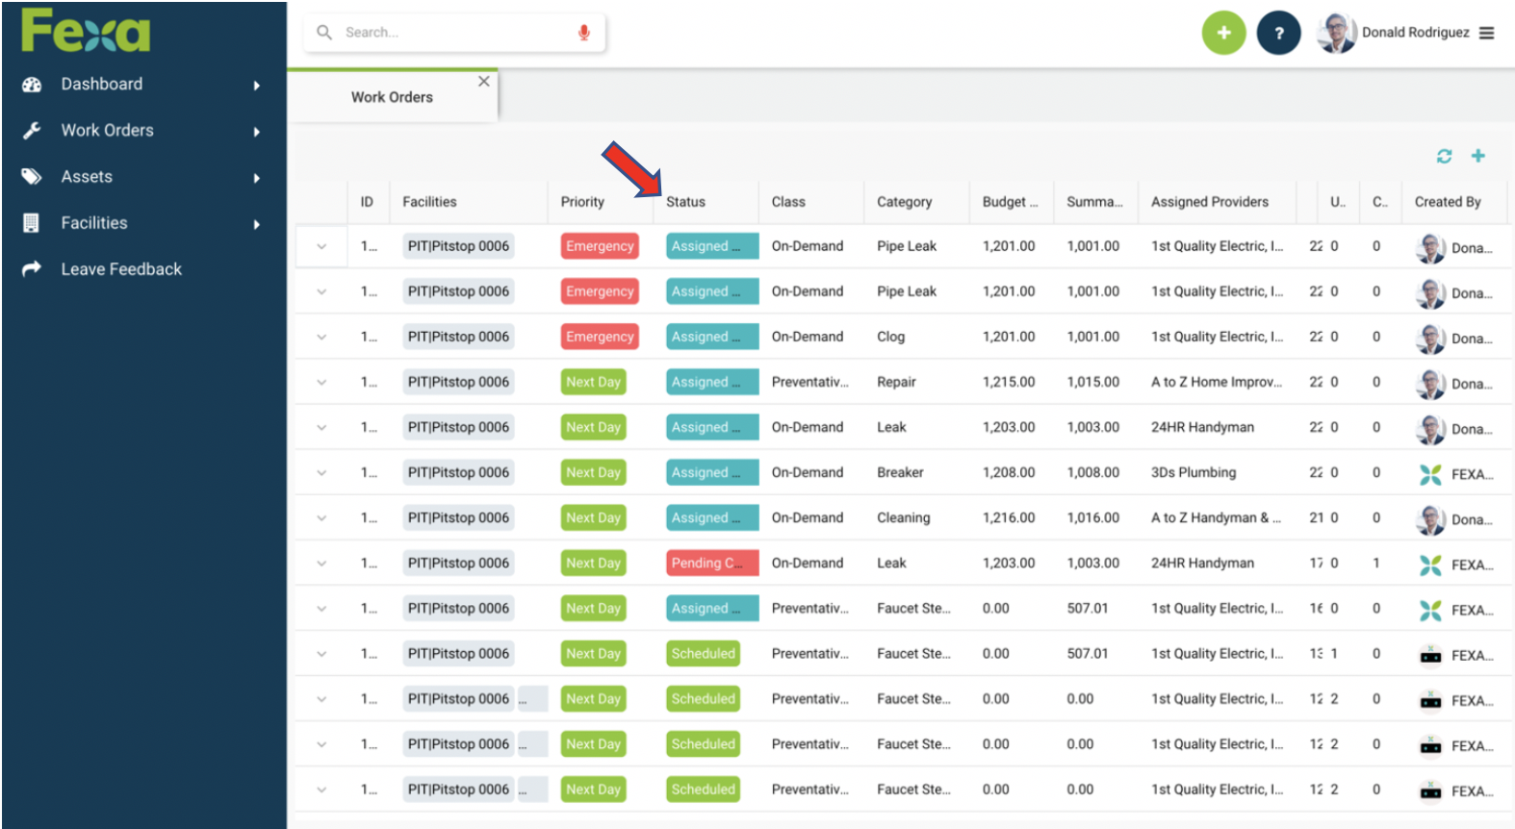Open Leave Feedback in the sidebar
The image size is (1515, 829).
click(121, 269)
